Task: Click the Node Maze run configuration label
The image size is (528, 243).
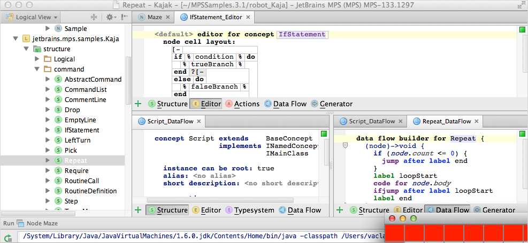Action: pyautogui.click(x=42, y=223)
